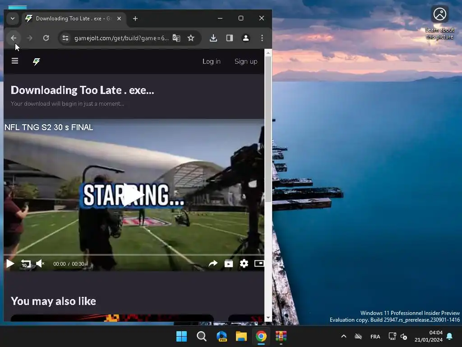The width and height of the screenshot is (462, 347).
Task: Click page scrollbar down arrow
Action: [x=268, y=318]
